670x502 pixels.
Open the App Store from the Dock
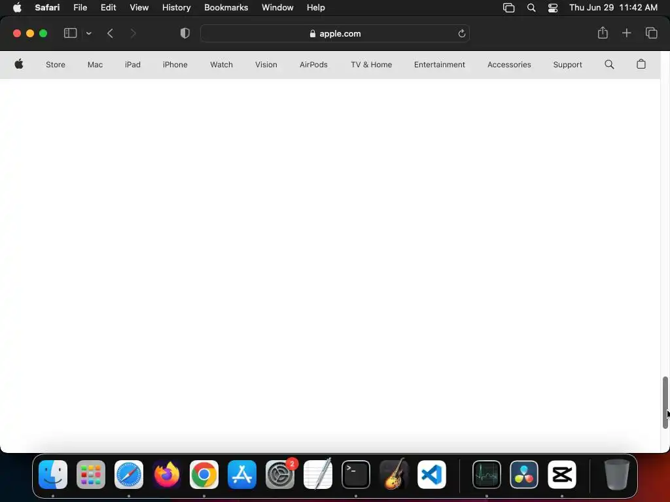click(242, 475)
